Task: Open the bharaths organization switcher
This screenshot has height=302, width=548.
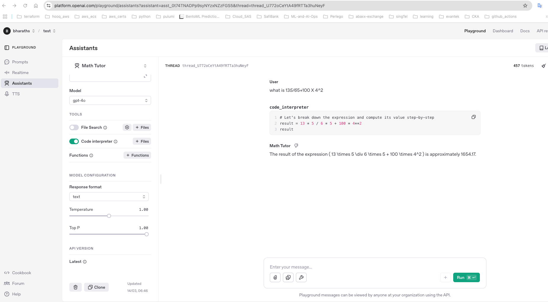Action: pyautogui.click(x=24, y=31)
